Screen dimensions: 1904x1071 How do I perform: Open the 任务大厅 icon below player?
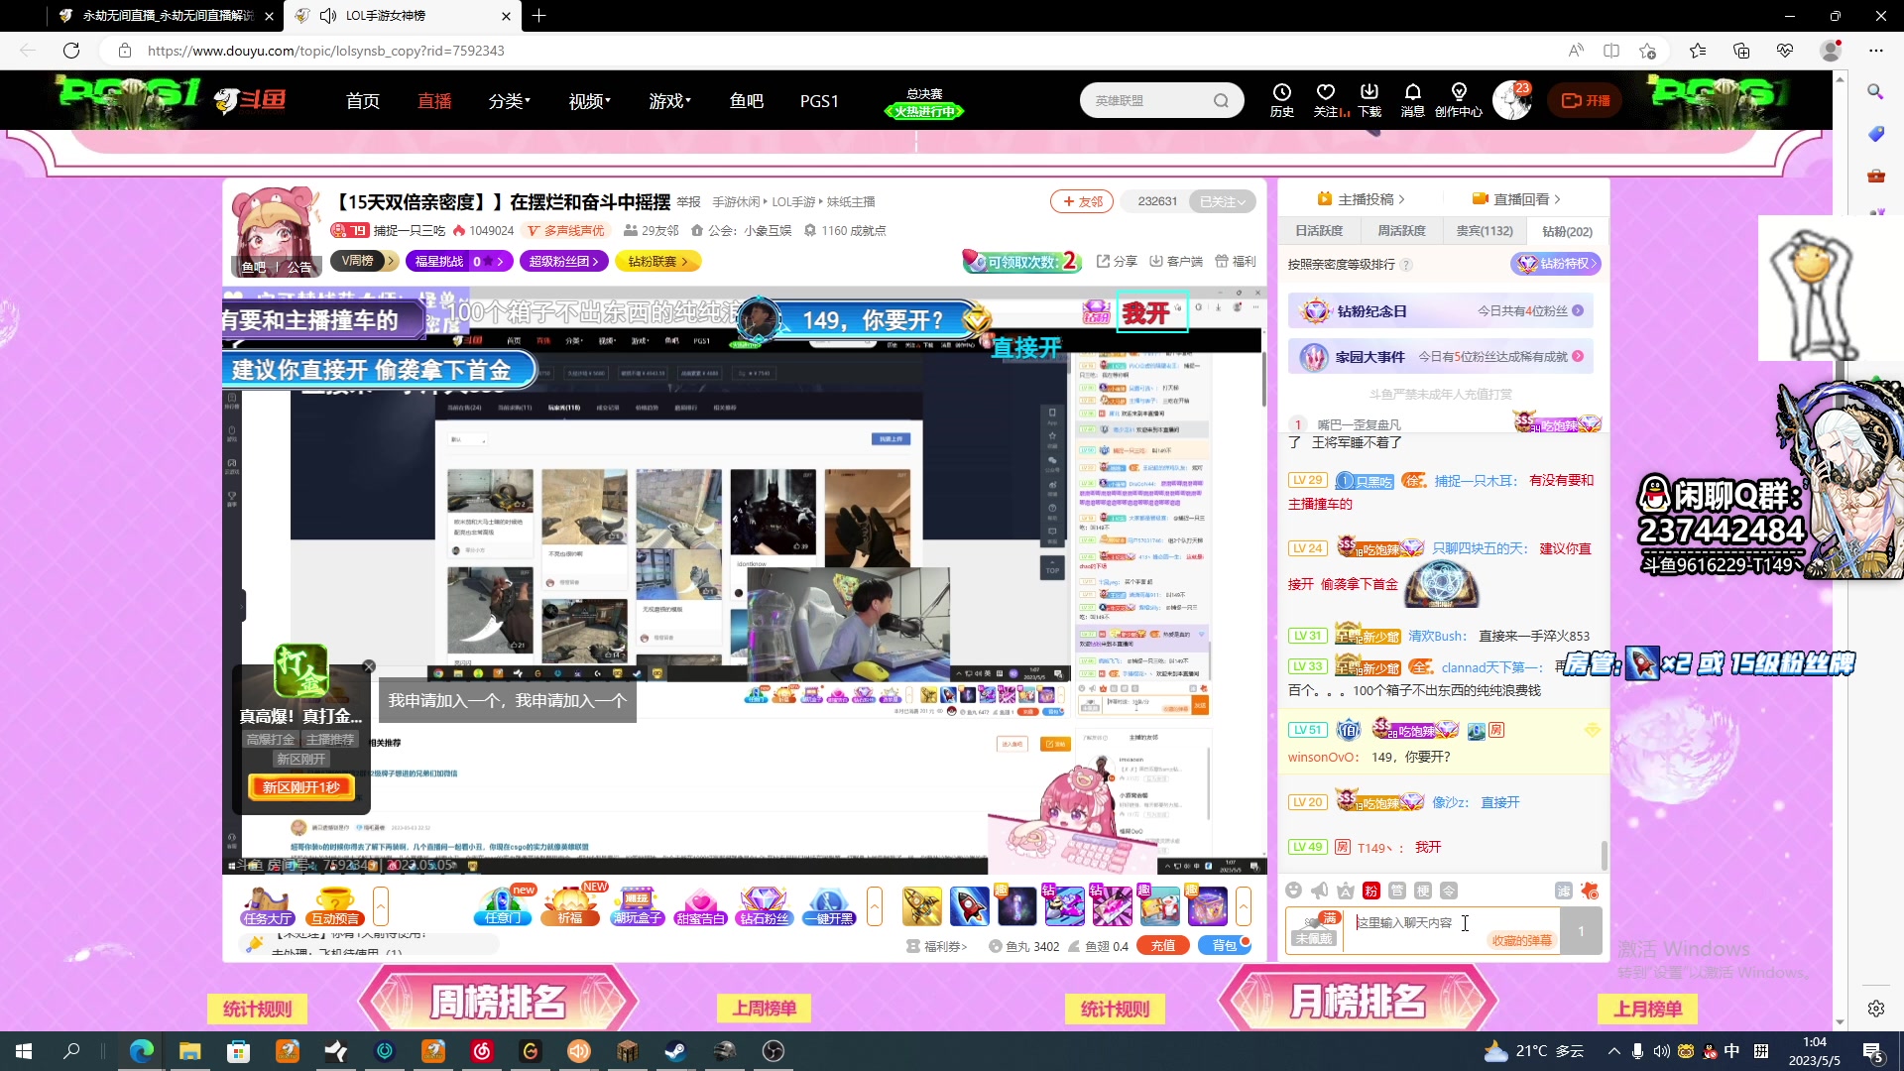point(268,905)
